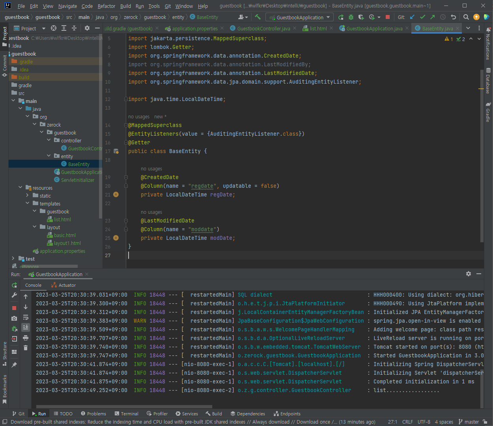
Task: Stop the running application in main toolbar
Action: 388,17
